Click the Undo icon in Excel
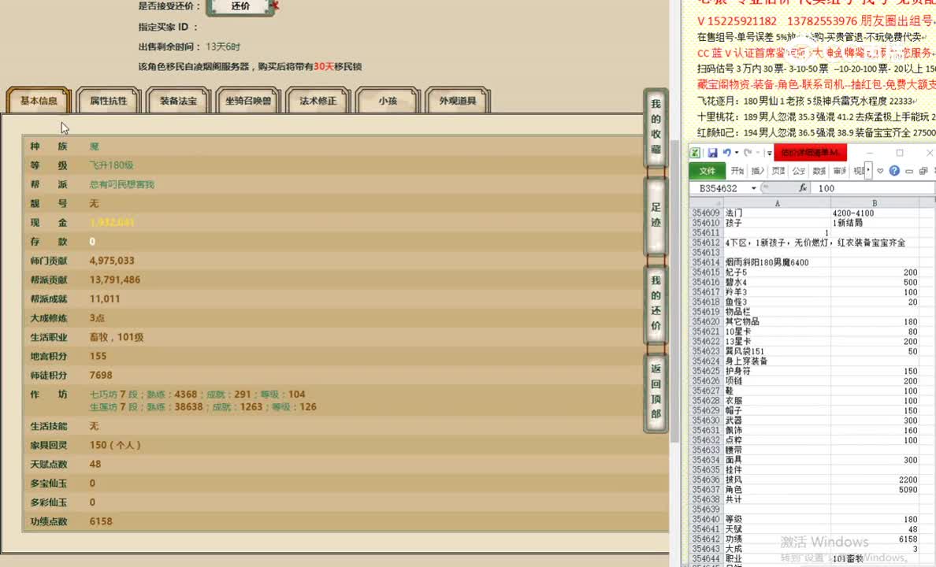 click(728, 152)
